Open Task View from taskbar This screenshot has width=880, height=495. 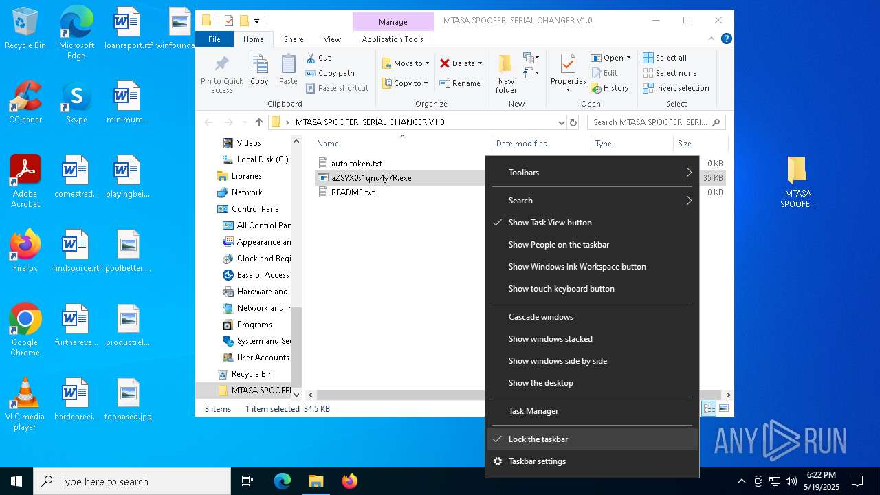(247, 481)
